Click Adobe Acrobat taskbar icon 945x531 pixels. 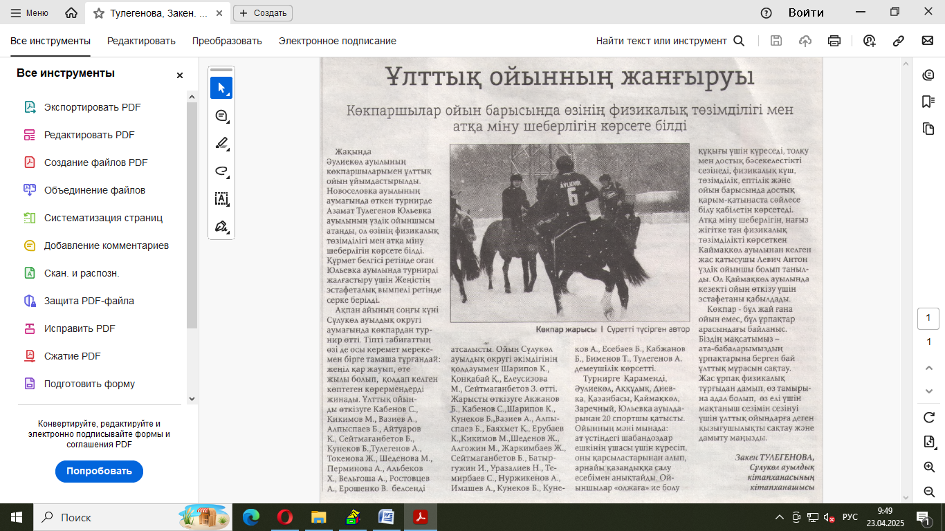[420, 517]
